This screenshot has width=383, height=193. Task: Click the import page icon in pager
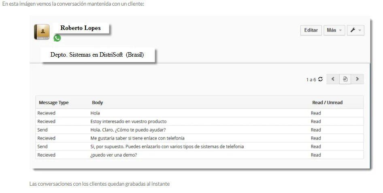point(345,79)
